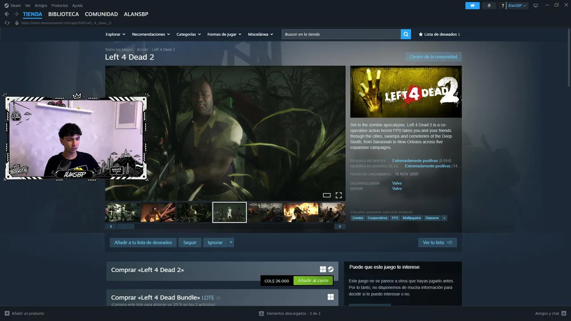This screenshot has width=571, height=321.
Task: Expand the Categorías menu
Action: point(189,34)
